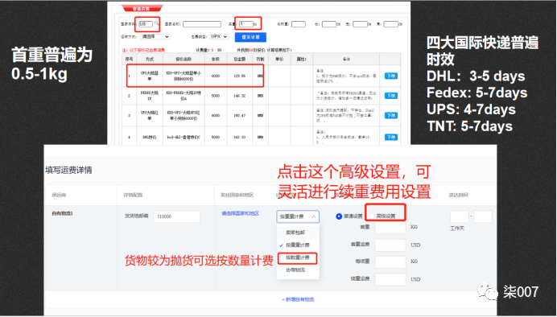Image resolution: width=557 pixels, height=317 pixels.
Task: Click the 请选择国家和地区 link
Action: point(240,213)
